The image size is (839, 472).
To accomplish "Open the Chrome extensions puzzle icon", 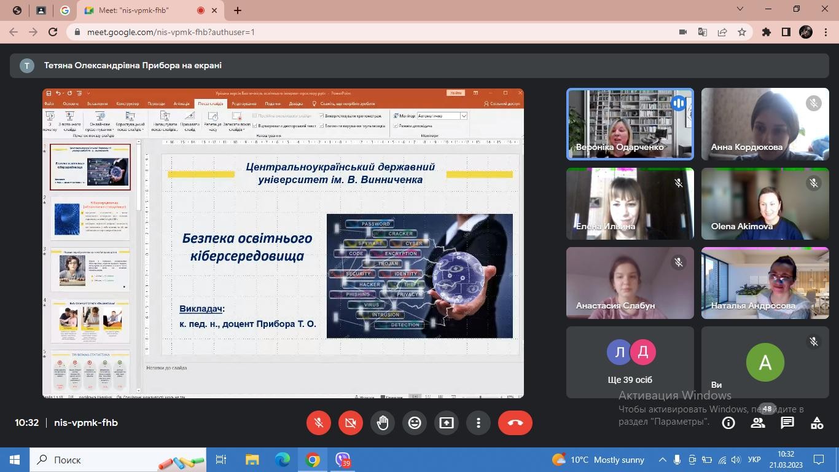I will point(767,32).
